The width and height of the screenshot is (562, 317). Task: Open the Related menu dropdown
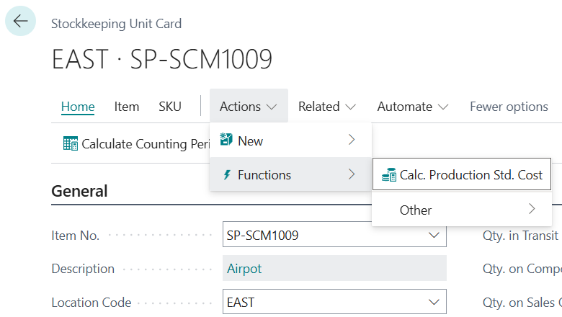pos(327,107)
